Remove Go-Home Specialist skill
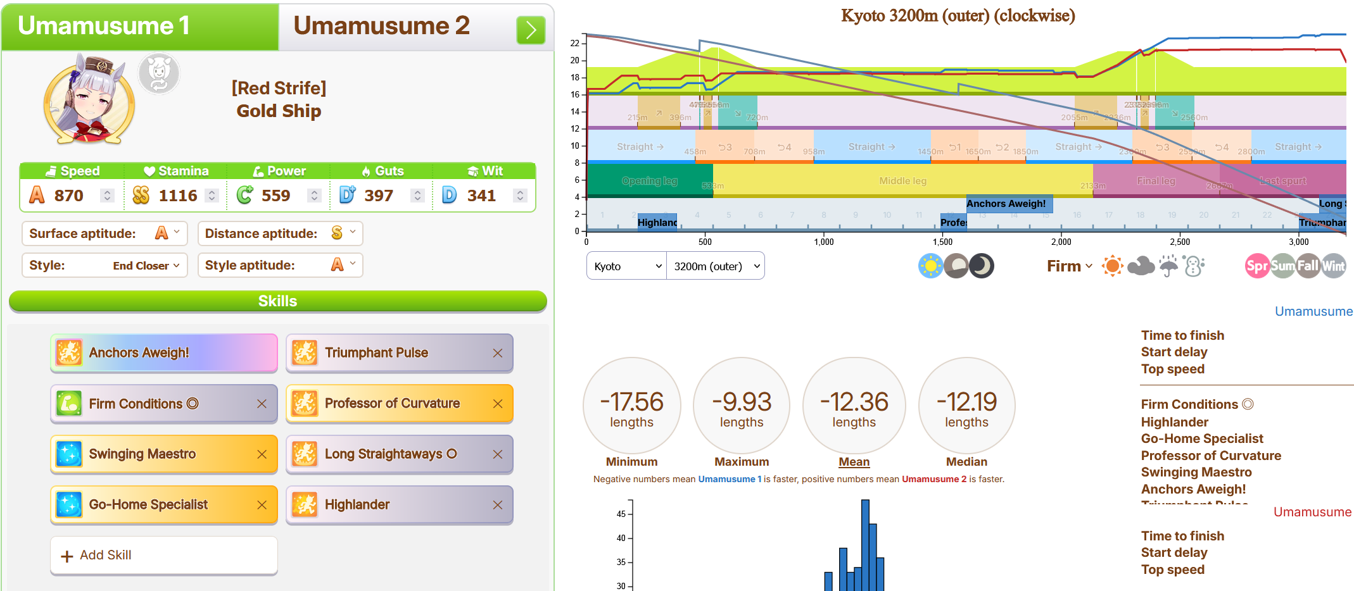The image size is (1354, 591). pos(262,505)
